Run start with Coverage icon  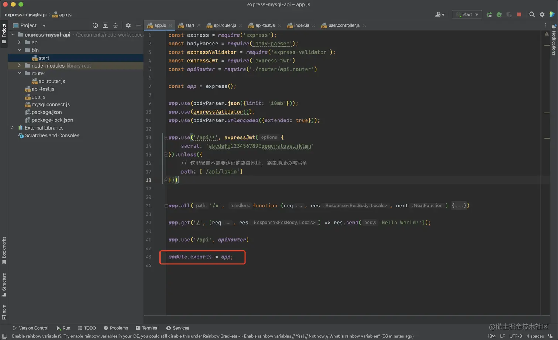point(509,14)
